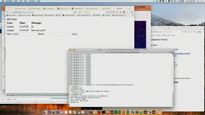Click the Wi-Fi icon in menu bar
This screenshot has width=205, height=115.
[x=172, y=1]
